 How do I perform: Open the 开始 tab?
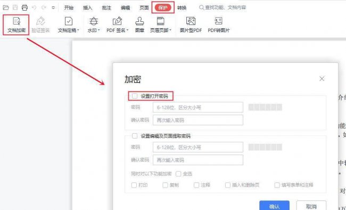coord(69,8)
